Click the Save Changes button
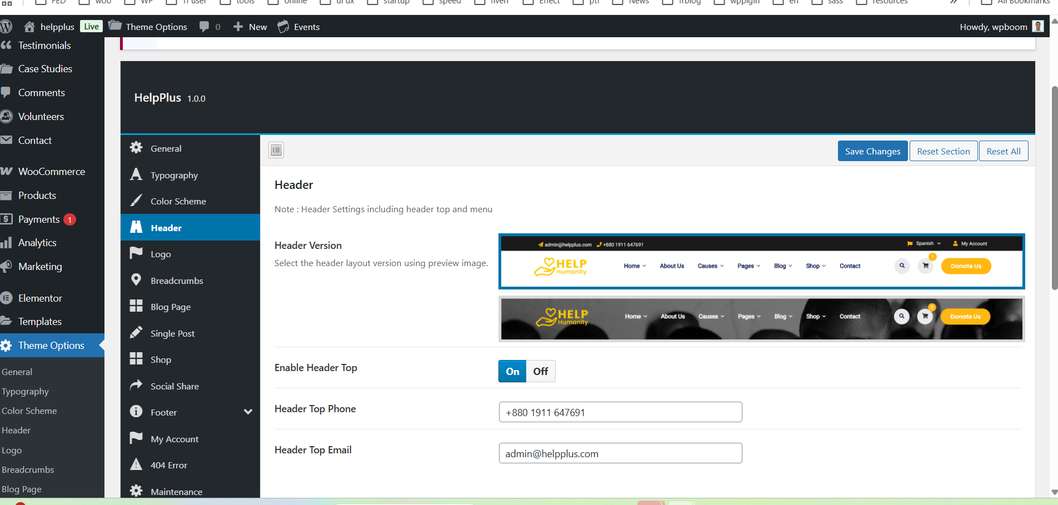Image resolution: width=1058 pixels, height=505 pixels. 872,151
